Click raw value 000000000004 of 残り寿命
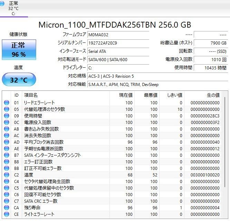This screenshot has height=221, width=230. 205,208
